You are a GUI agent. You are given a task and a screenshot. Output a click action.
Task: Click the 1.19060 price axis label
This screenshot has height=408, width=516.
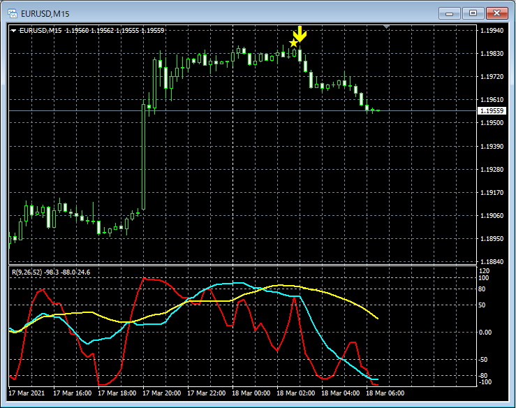pyautogui.click(x=492, y=215)
